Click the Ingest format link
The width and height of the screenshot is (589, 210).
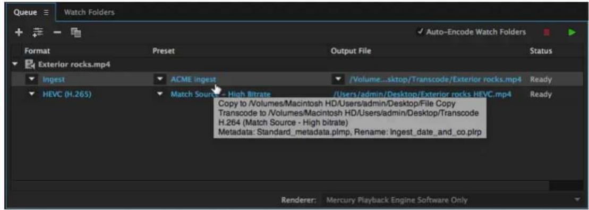coord(54,79)
